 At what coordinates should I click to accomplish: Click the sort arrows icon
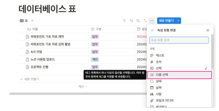[131, 21]
